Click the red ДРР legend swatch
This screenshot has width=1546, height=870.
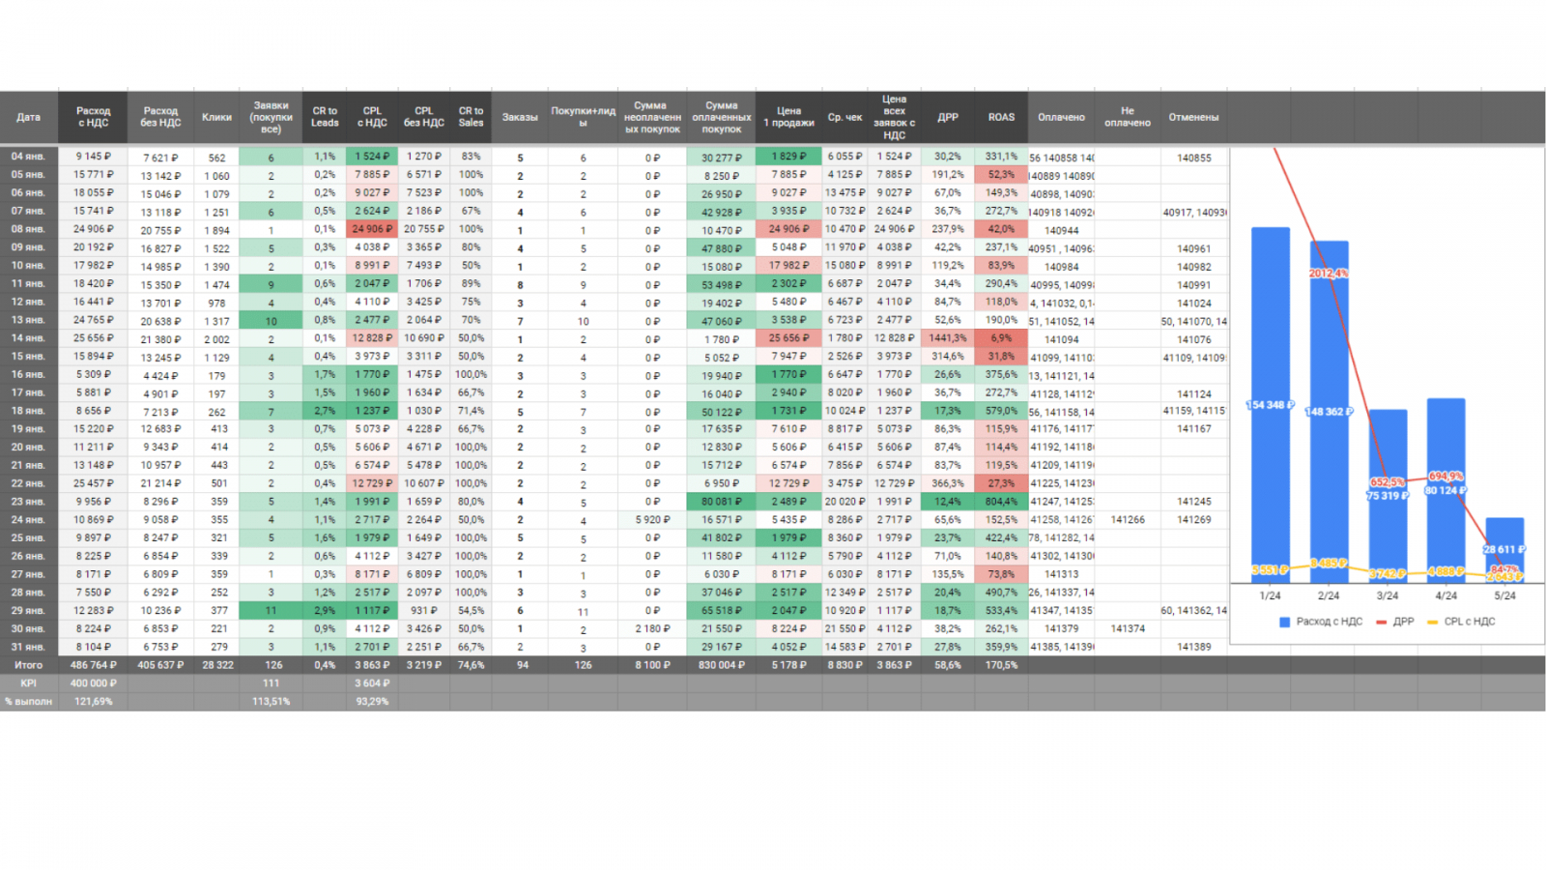point(1382,622)
